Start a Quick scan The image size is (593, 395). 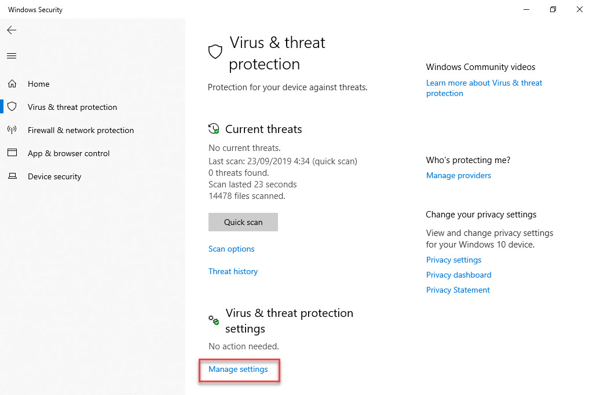point(243,222)
